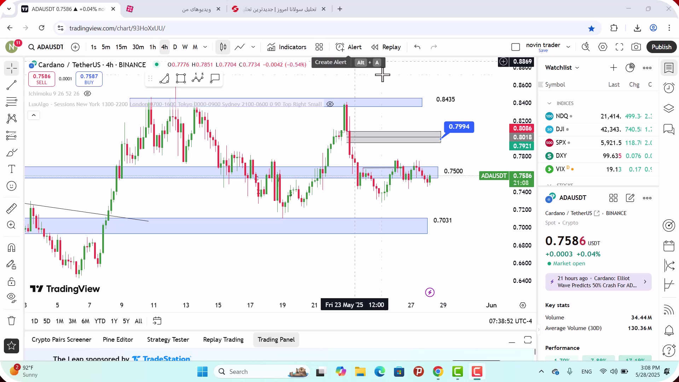Select DXY in the watchlist
Screen dimensions: 679x382
tap(598, 156)
